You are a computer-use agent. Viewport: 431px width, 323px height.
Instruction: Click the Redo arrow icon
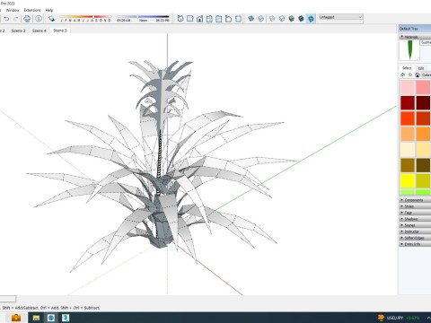16,19
